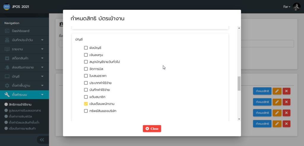Screen dimensions: 304x146
Task: Check the ทรัพย์สินของบริษัท checkbox
Action: point(86,111)
